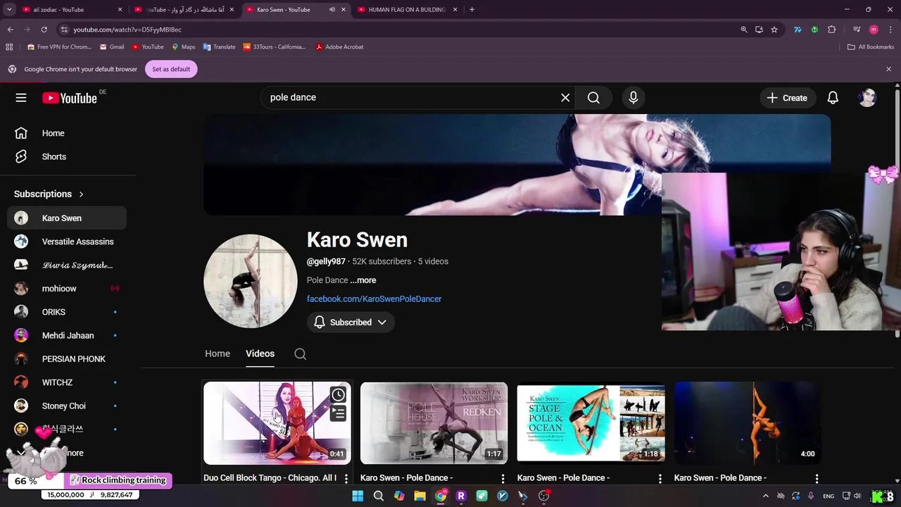Switch to the Persian-titled YouTube tab
Screen dimensions: 901x507
click(x=184, y=10)
